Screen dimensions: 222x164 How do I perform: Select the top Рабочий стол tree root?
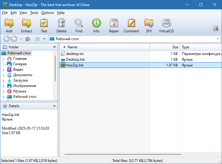16,53
